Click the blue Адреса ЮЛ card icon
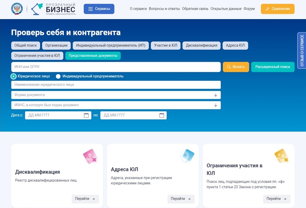 [187, 156]
